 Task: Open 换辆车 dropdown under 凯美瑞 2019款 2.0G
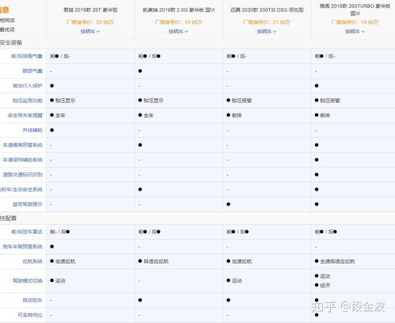point(178,31)
